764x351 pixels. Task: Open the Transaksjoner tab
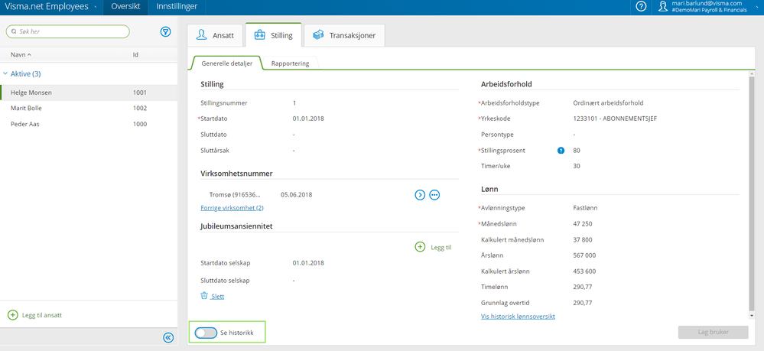point(344,35)
